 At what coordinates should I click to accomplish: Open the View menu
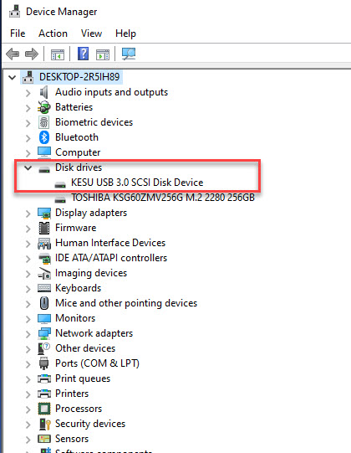pyautogui.click(x=91, y=33)
